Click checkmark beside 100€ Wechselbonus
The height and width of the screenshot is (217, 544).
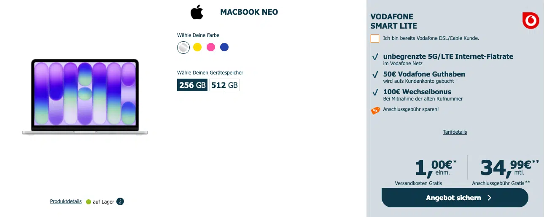coord(375,92)
